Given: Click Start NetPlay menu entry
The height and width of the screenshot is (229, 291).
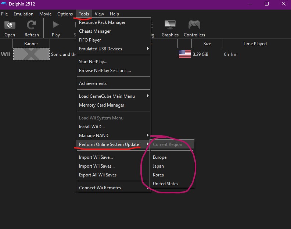Looking at the screenshot, I should (93, 62).
